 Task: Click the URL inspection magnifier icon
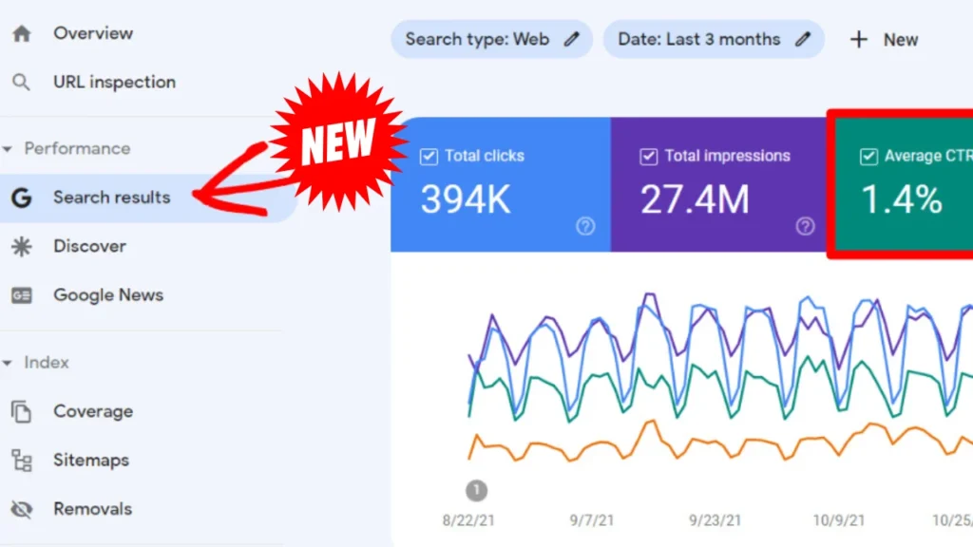21,82
